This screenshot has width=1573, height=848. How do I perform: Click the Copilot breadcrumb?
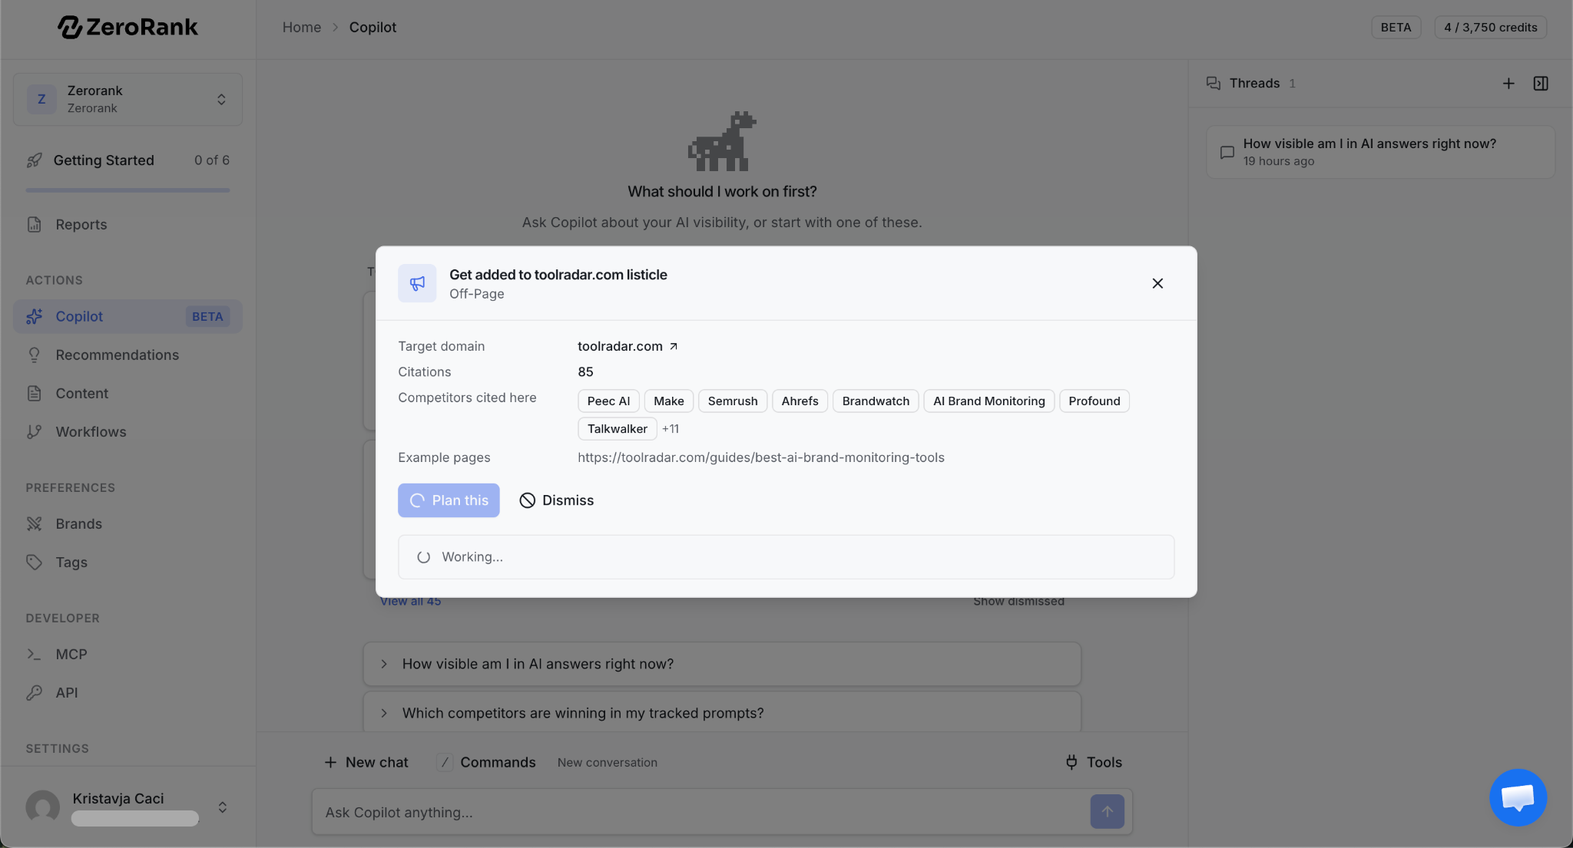(373, 28)
